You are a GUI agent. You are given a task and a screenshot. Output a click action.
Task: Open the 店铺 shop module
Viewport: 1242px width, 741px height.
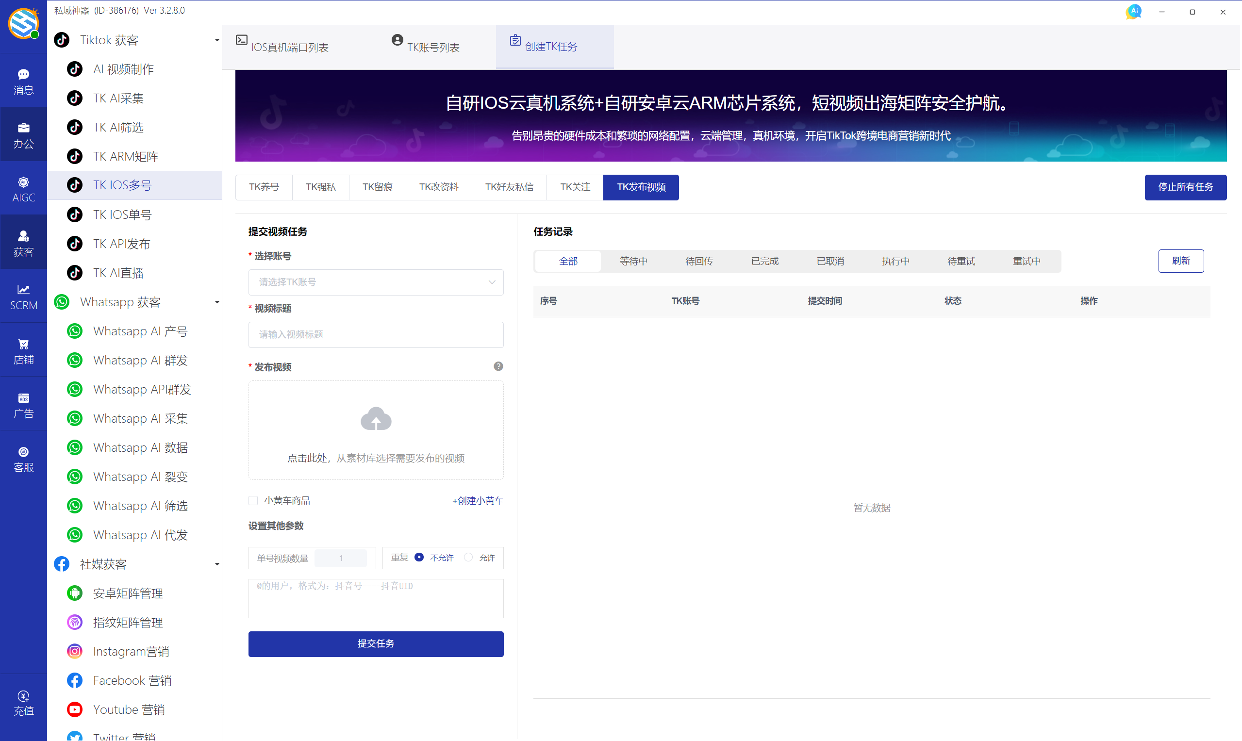point(23,349)
